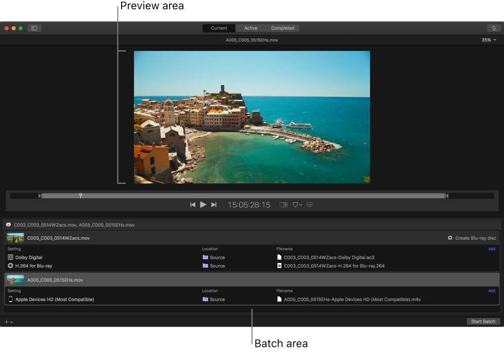
Task: Click the Play button in the transport controls
Action: click(x=204, y=204)
